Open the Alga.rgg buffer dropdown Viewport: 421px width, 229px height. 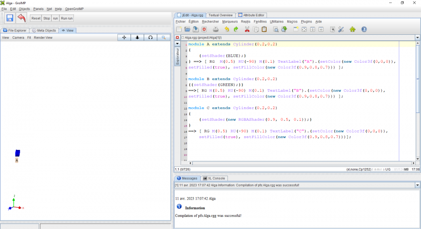(x=417, y=37)
